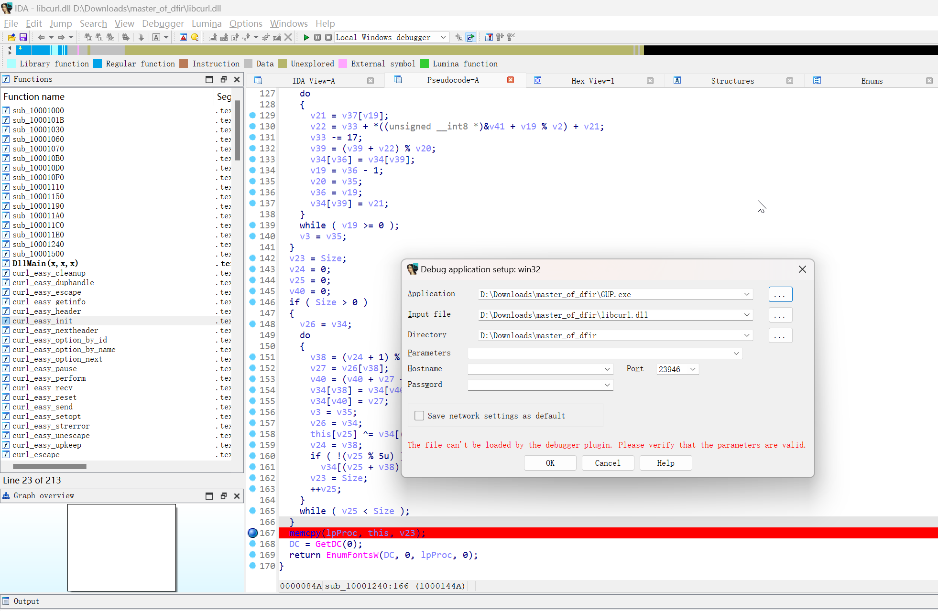Expand the Parameters dropdown
The image size is (938, 611).
pyautogui.click(x=736, y=354)
